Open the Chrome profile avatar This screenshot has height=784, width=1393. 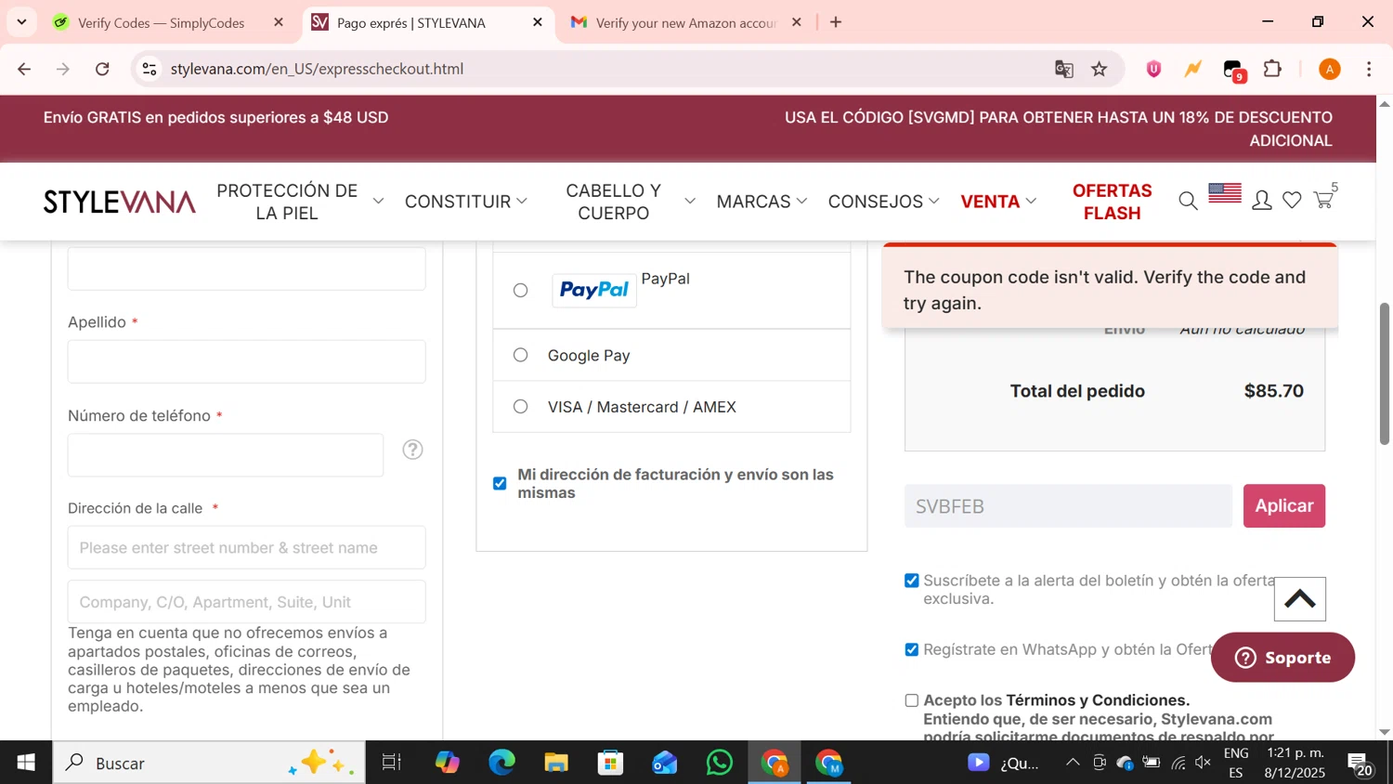[x=1330, y=69]
